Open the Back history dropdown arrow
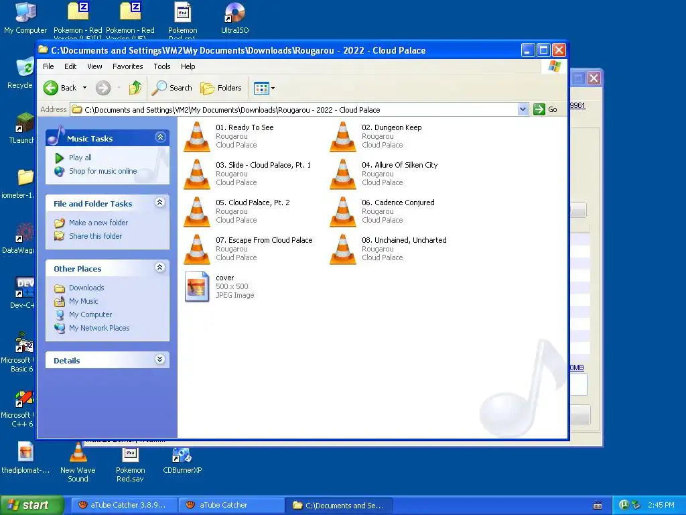 click(x=85, y=88)
